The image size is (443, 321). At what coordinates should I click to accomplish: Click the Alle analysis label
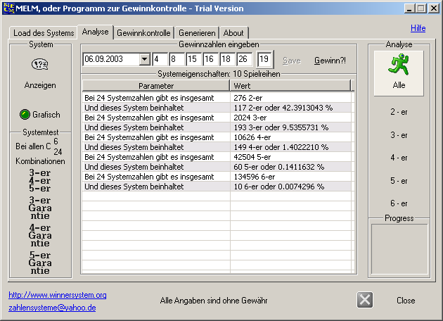(399, 85)
